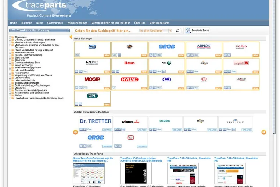
Task: Select Lebensmitteltechnik category
Action: point(25,80)
